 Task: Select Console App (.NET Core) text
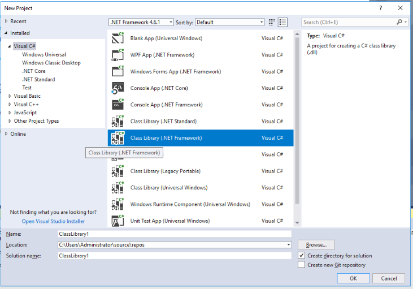pyautogui.click(x=159, y=88)
